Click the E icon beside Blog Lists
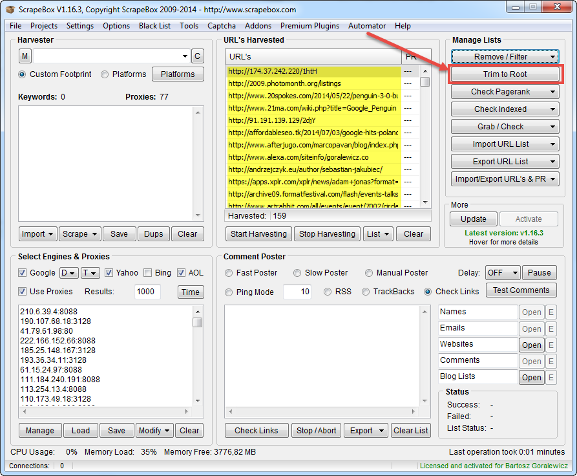The height and width of the screenshot is (476, 577). click(x=551, y=377)
